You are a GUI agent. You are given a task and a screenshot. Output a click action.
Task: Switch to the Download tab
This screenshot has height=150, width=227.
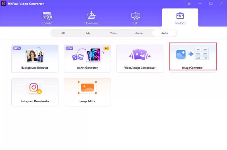click(x=91, y=18)
